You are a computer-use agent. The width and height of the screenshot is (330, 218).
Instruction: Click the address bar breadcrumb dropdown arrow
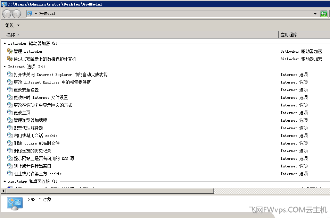click(x=36, y=14)
